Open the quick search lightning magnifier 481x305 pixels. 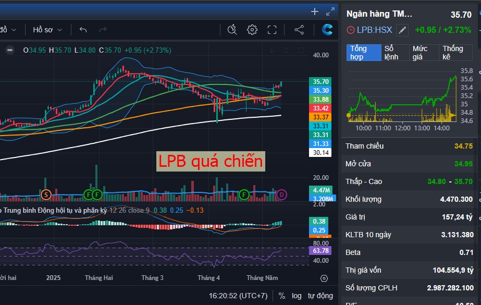point(232,30)
